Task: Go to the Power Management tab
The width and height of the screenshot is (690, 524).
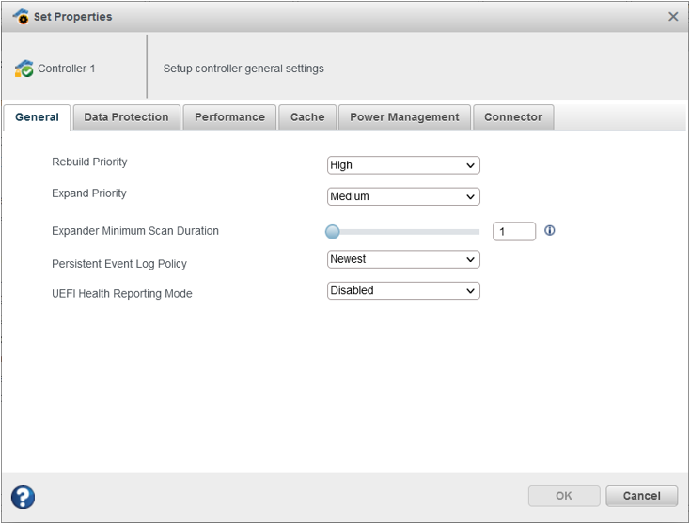Action: point(404,117)
